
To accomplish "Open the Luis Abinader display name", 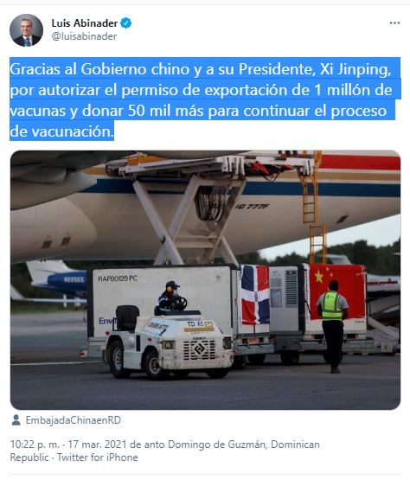I will pyautogui.click(x=85, y=23).
